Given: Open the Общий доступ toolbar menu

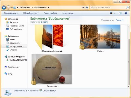Looking at the screenshot, I should click(x=31, y=13).
